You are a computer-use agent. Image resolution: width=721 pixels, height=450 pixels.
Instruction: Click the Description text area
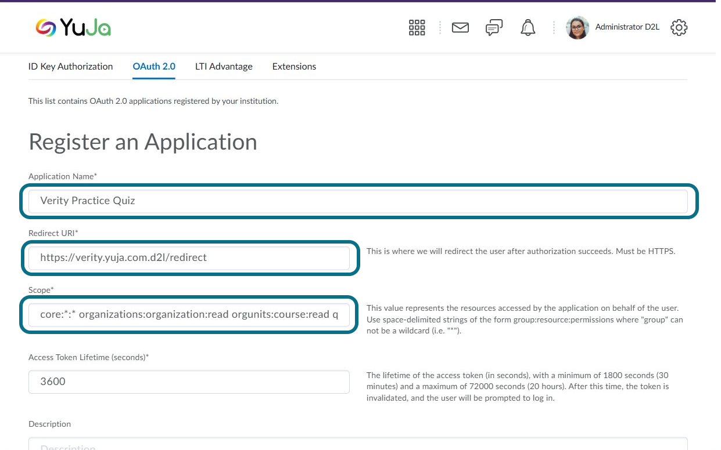tap(358, 444)
